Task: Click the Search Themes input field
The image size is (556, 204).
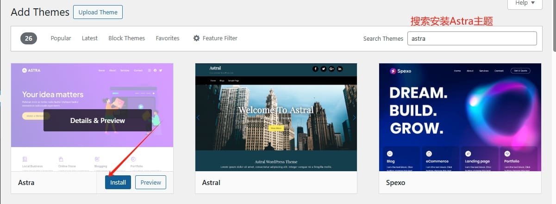Action: coord(472,38)
